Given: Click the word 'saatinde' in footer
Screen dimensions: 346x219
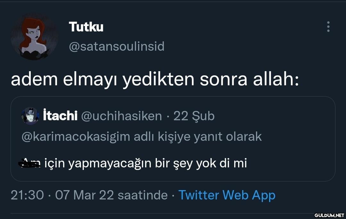Looking at the screenshot, I should pos(143,195).
